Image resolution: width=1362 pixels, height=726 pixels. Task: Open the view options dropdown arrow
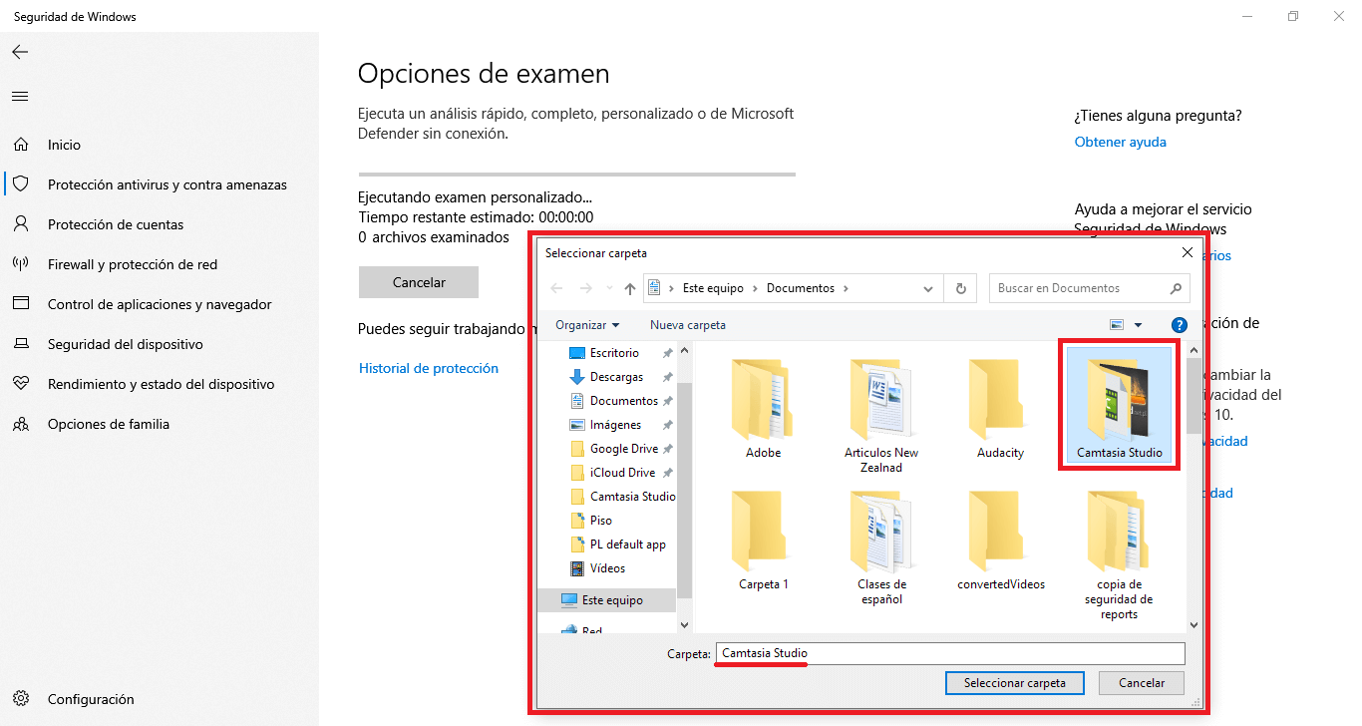tap(1138, 325)
